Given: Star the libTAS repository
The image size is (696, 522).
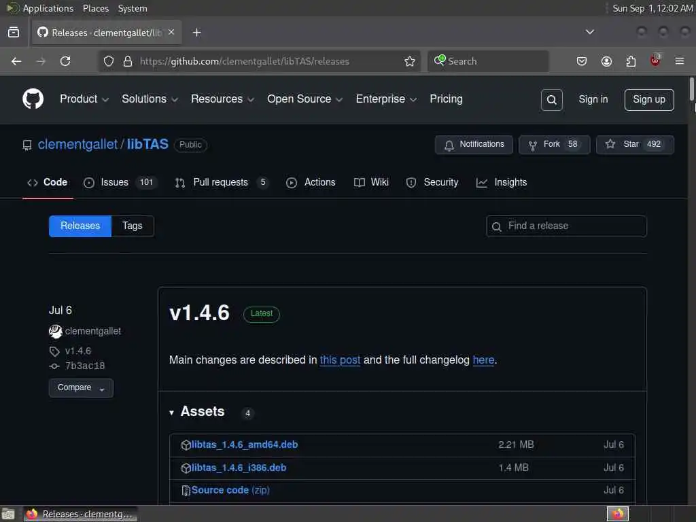Looking at the screenshot, I should (x=635, y=145).
